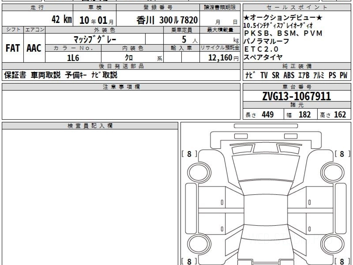The height and width of the screenshot is (265, 353).
Task: Click the ABS equipment entry
Action: tap(289, 75)
